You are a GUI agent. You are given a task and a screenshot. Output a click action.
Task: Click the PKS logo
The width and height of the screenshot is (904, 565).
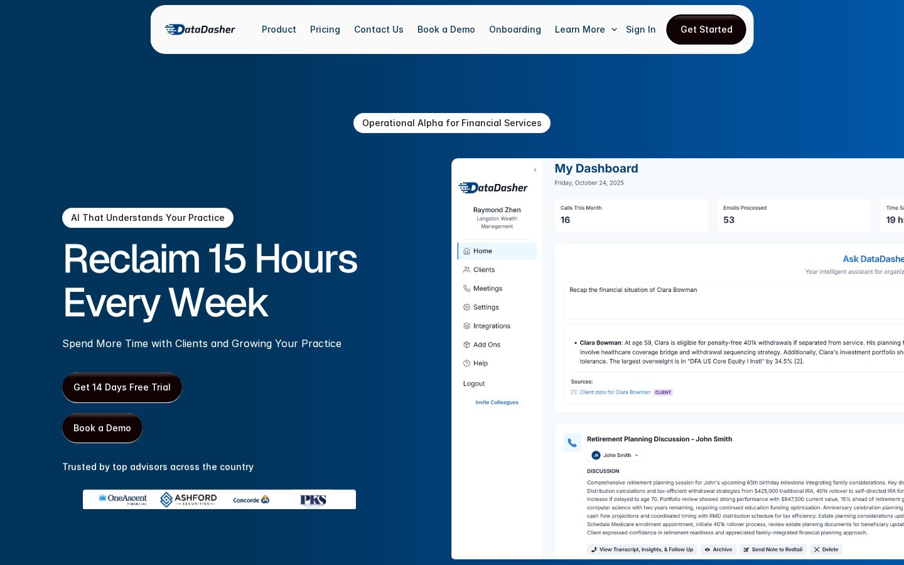click(x=313, y=500)
